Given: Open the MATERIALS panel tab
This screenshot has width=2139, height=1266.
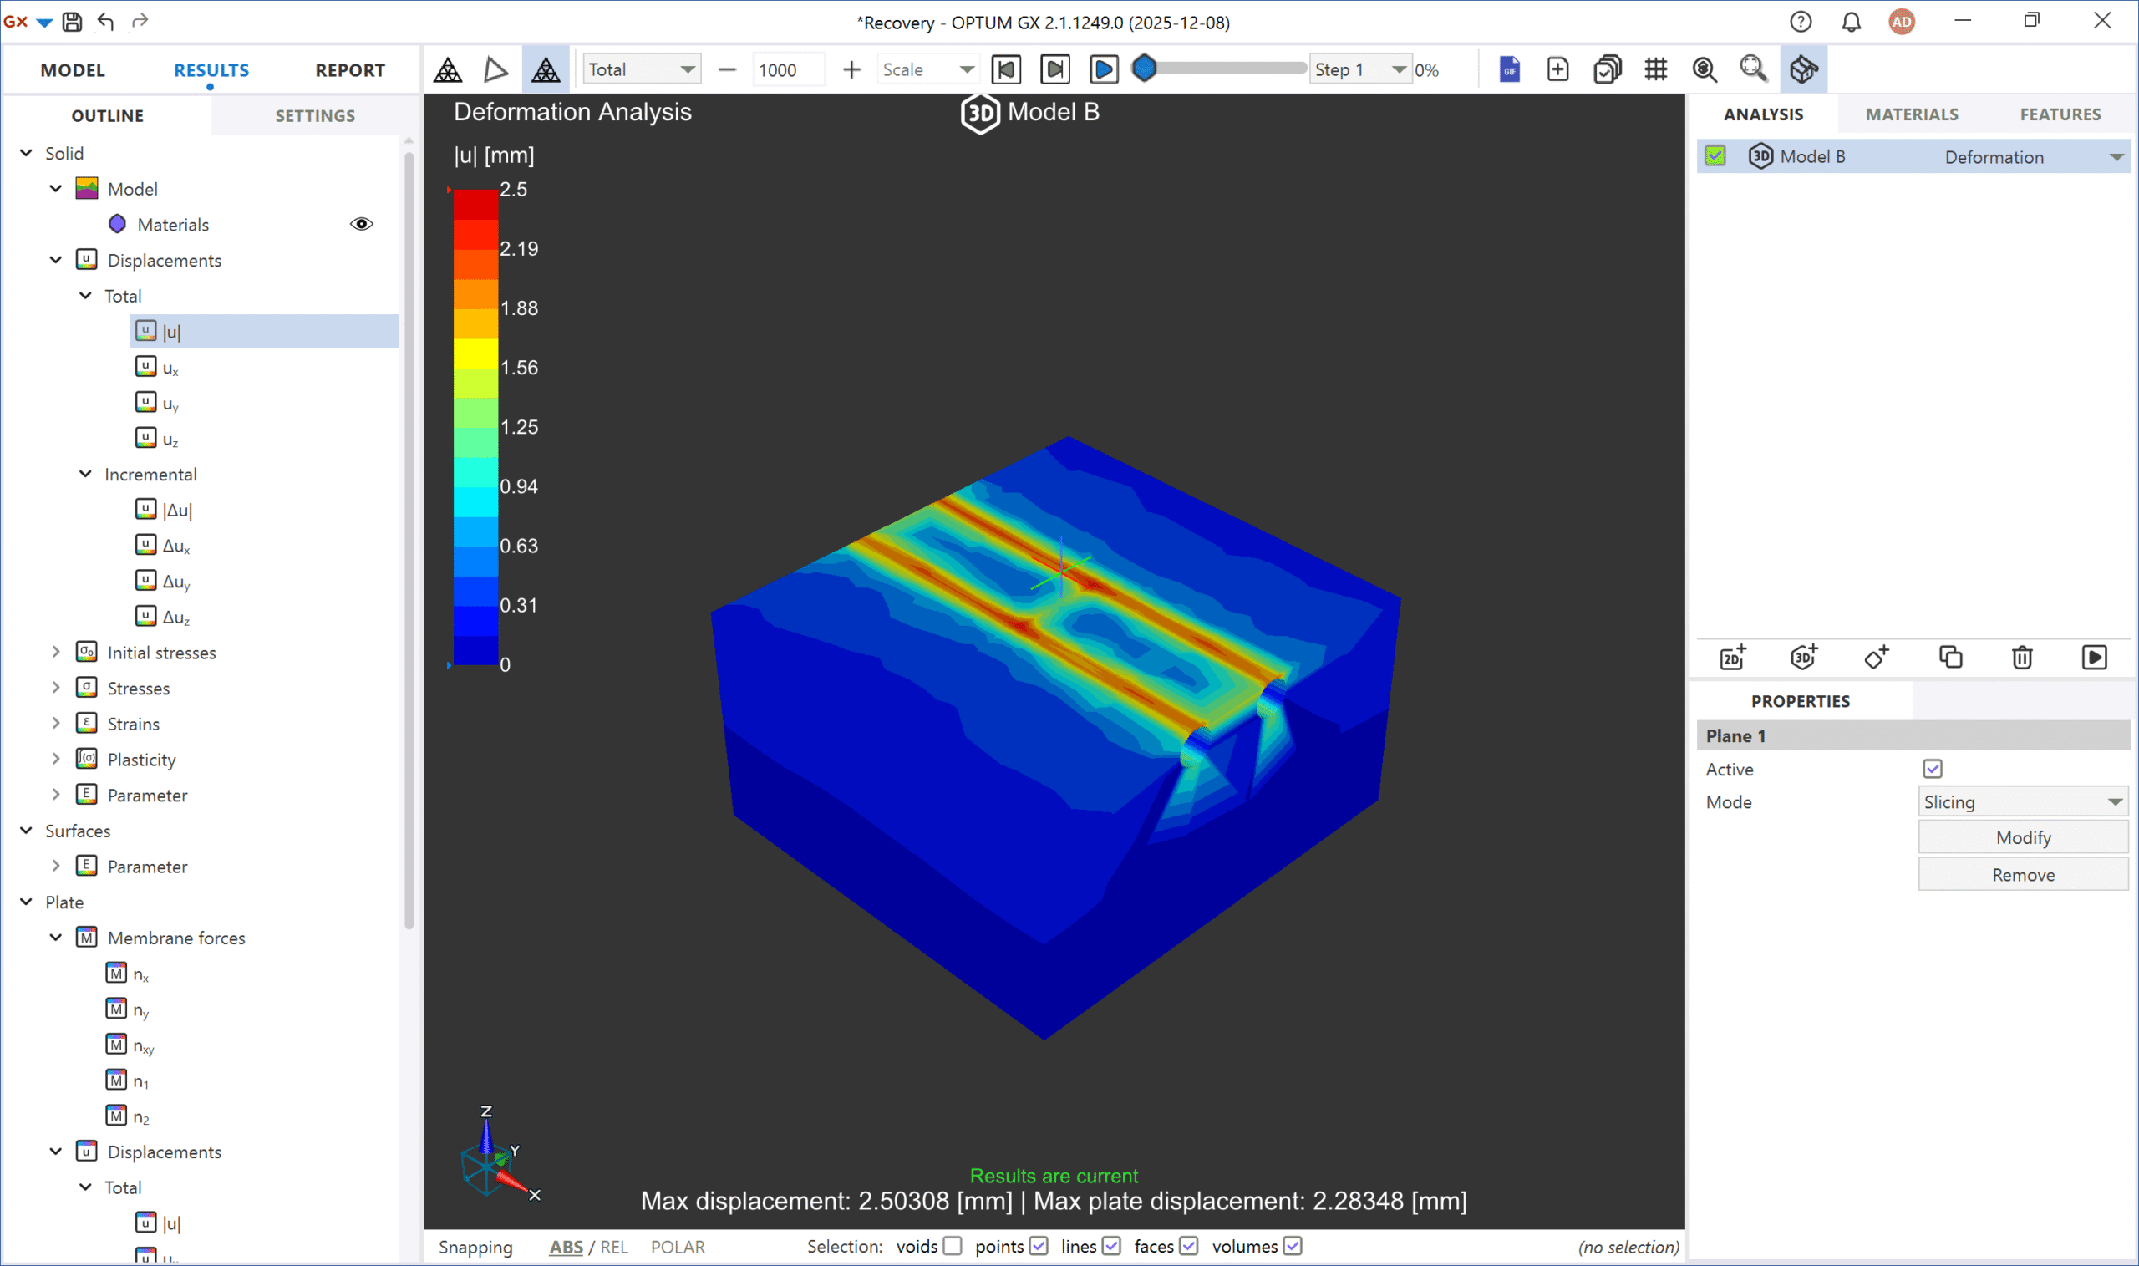Looking at the screenshot, I should (x=1911, y=114).
